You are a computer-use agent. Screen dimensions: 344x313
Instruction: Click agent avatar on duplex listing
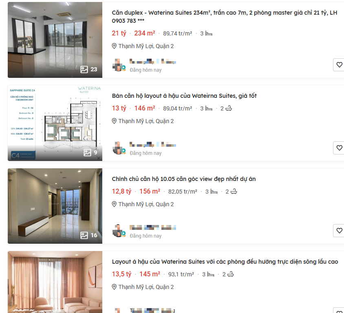[119, 65]
